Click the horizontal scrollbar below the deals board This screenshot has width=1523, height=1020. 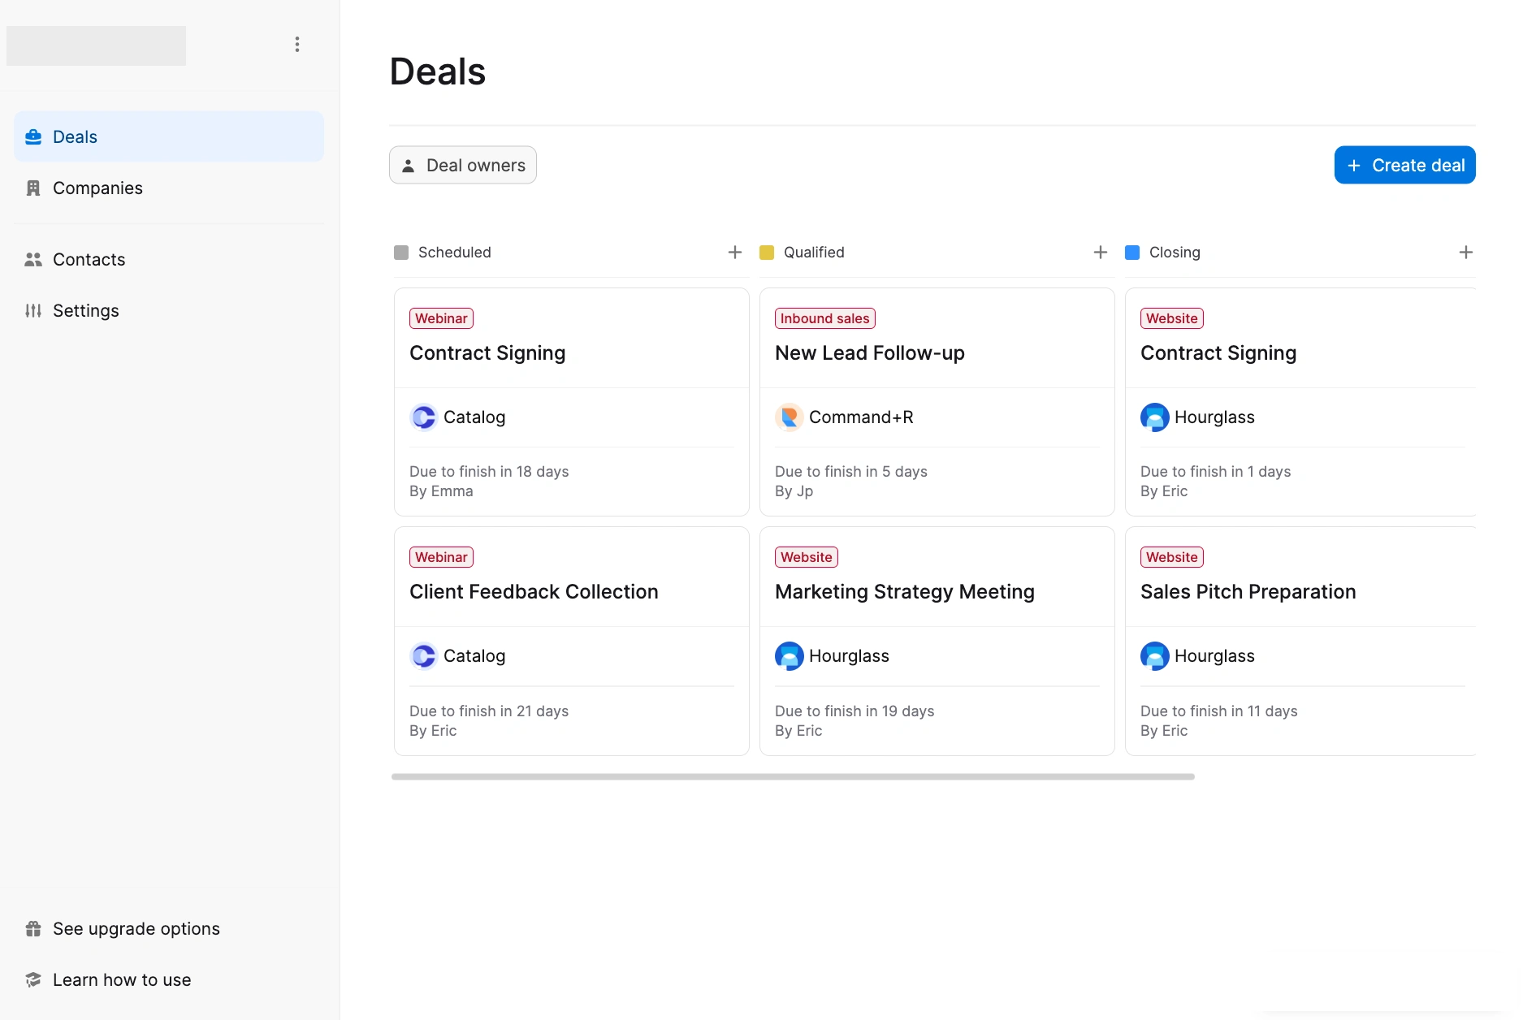coord(793,777)
